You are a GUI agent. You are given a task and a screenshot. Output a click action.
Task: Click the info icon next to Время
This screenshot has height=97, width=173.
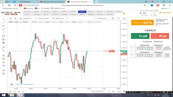click(x=157, y=11)
